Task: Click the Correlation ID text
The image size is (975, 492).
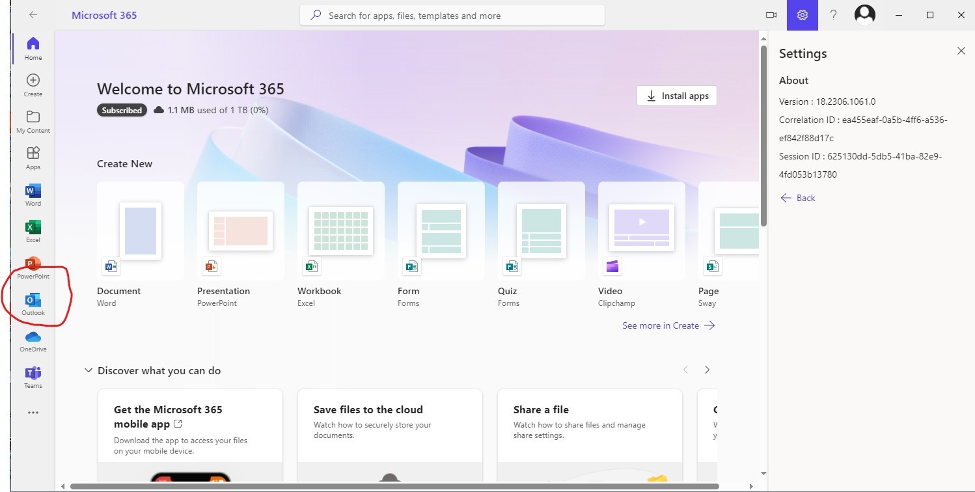Action: click(x=863, y=129)
